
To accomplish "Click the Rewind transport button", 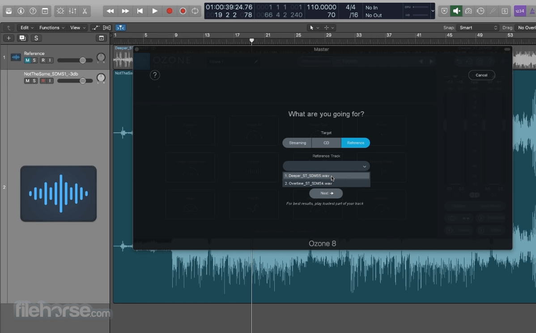I will point(110,11).
